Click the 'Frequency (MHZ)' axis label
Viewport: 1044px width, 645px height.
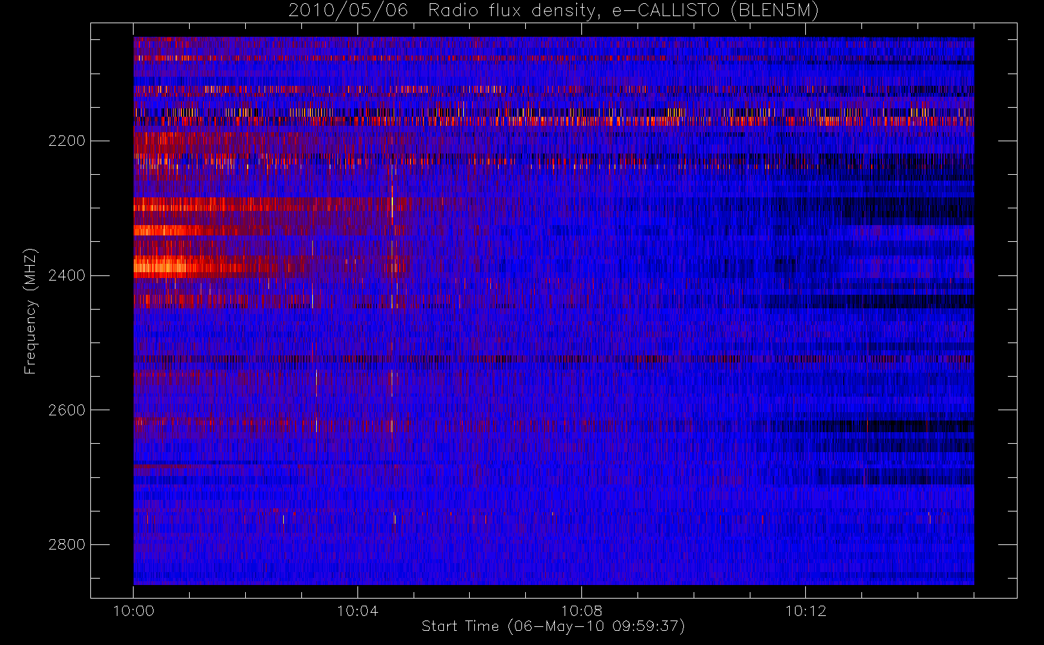click(30, 311)
